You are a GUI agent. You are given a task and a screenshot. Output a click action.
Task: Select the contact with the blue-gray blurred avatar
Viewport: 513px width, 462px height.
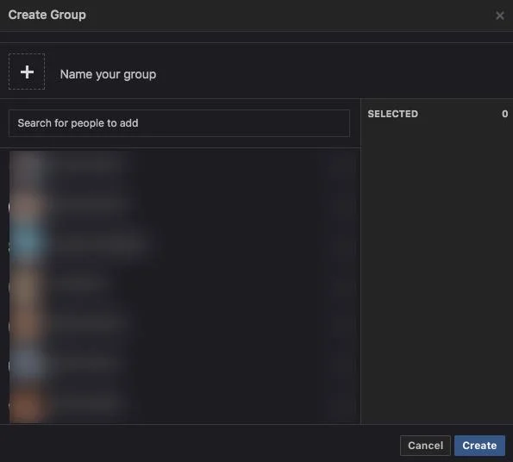(x=183, y=363)
